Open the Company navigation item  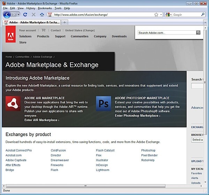[x=100, y=36]
